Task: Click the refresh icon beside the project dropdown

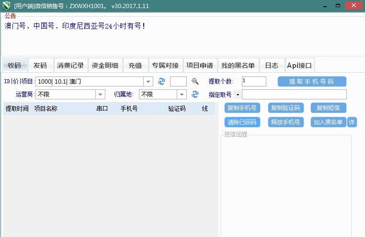Action: tap(161, 82)
